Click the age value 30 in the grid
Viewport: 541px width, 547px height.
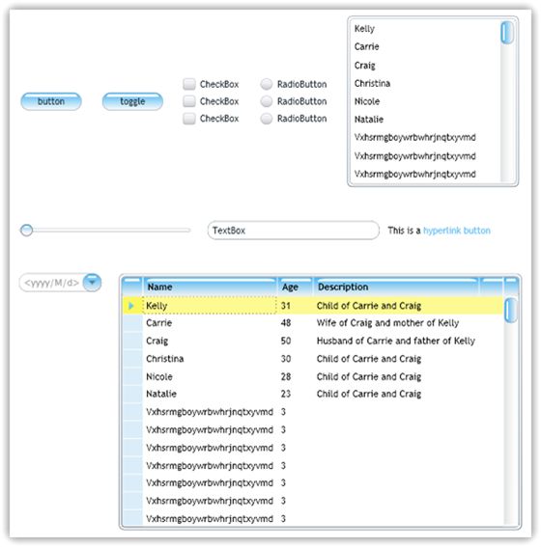point(286,359)
